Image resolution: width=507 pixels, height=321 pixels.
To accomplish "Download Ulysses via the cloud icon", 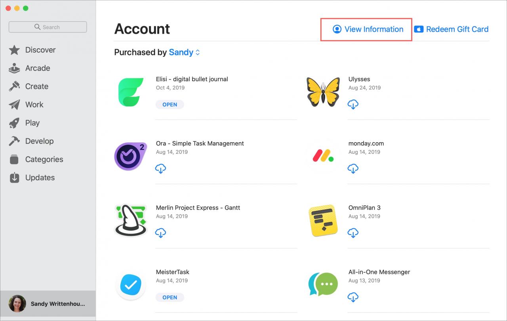I will pos(353,105).
